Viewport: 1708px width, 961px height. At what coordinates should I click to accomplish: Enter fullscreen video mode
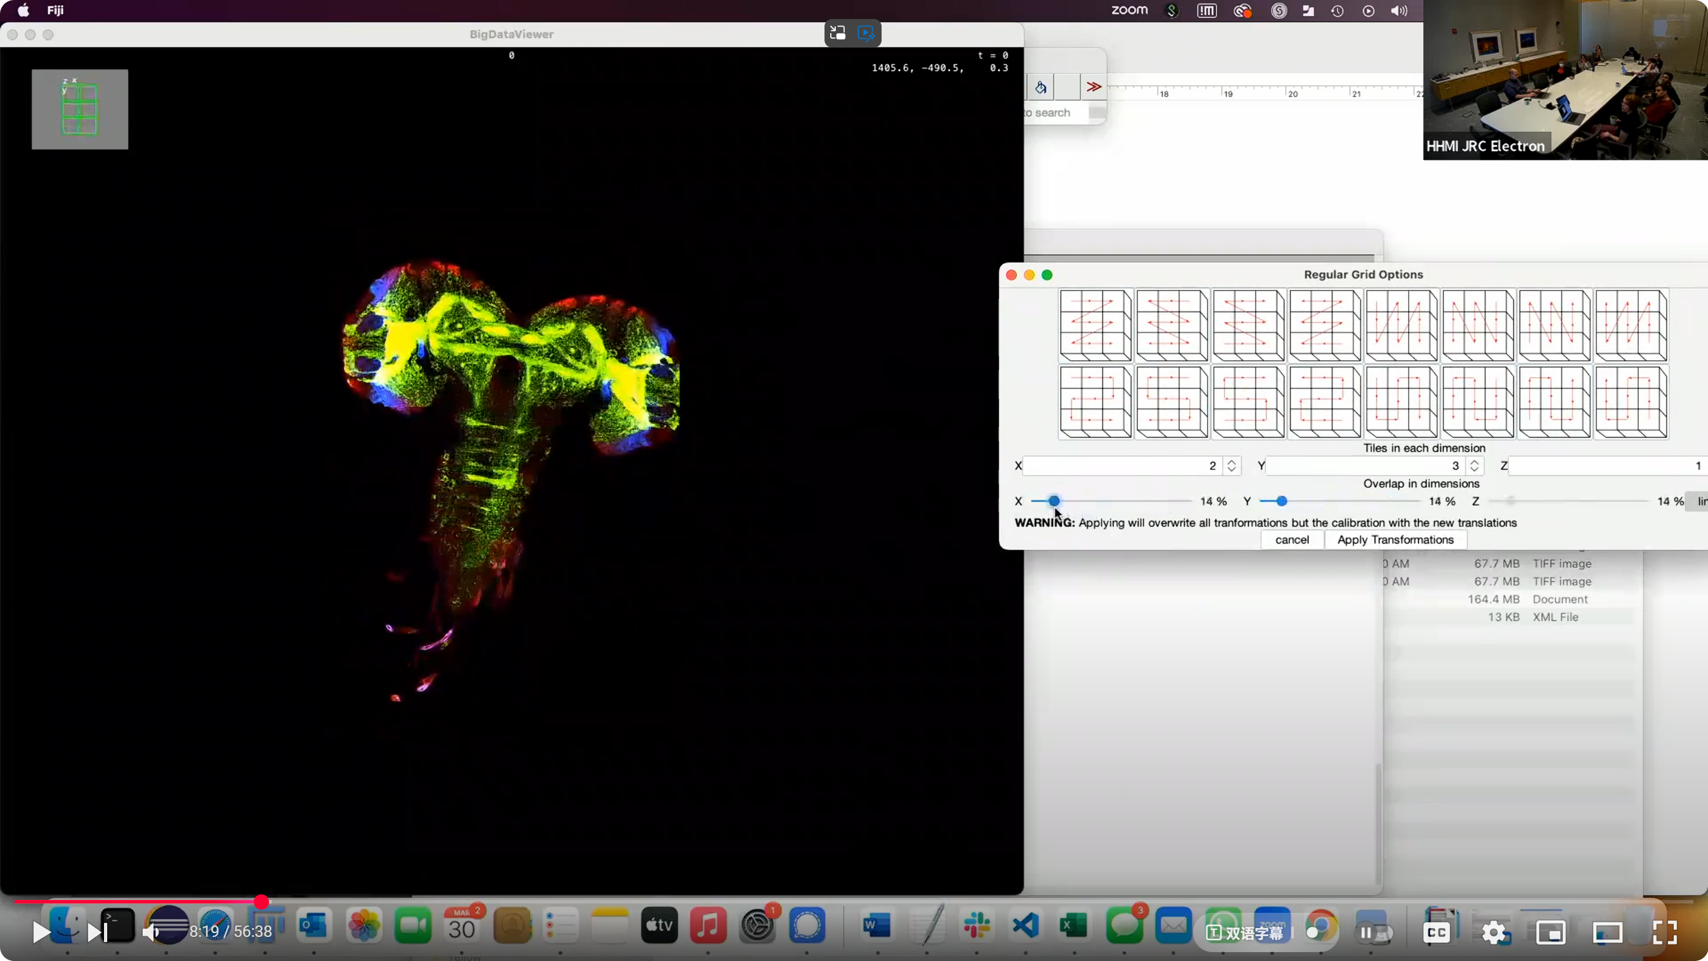click(1664, 932)
